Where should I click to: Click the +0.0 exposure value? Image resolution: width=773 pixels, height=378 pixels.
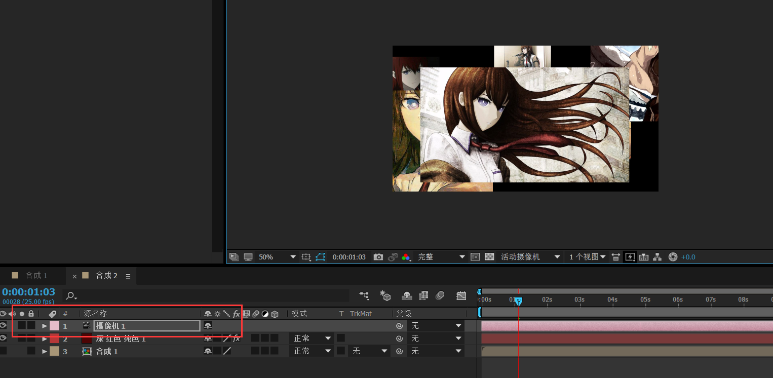(x=688, y=257)
